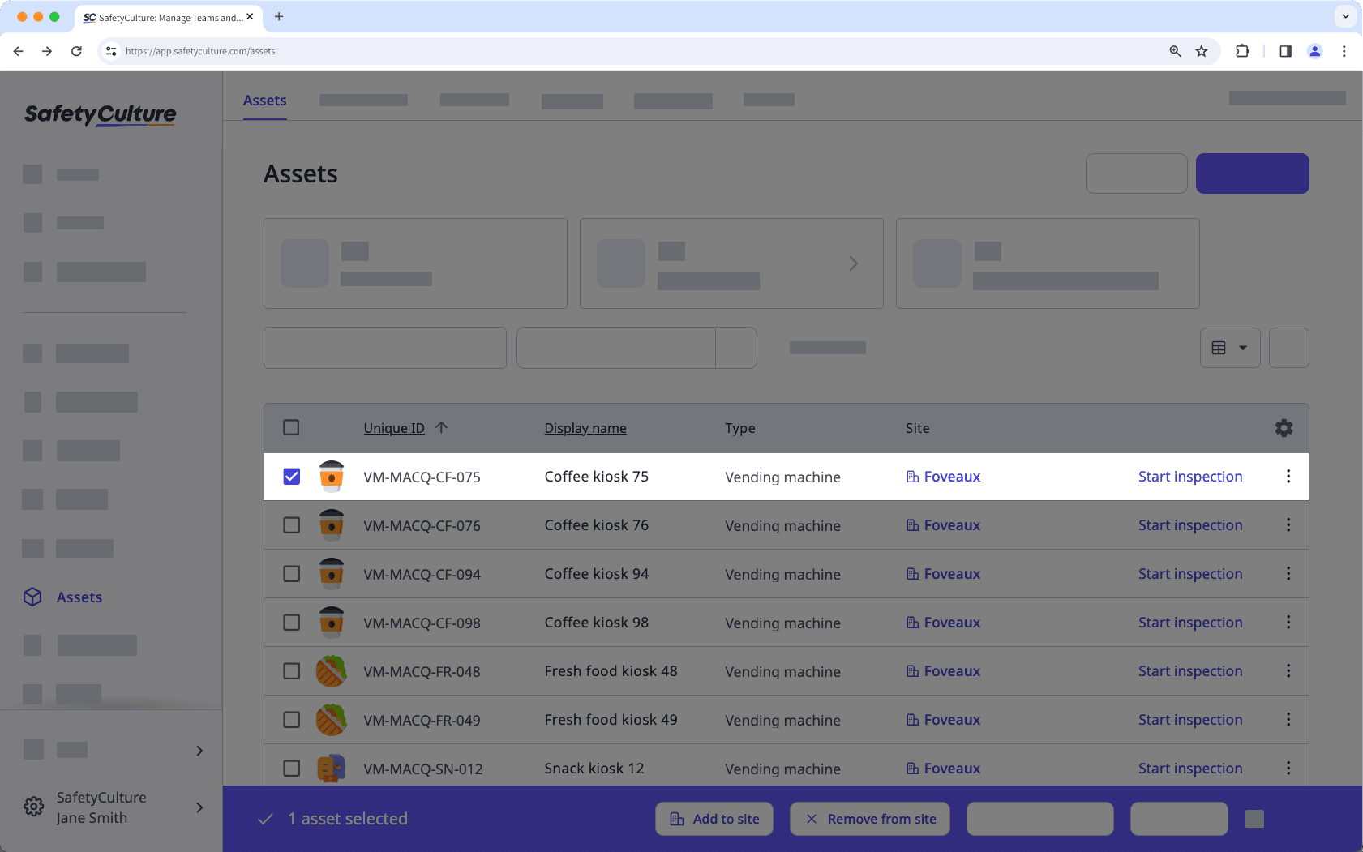Screen dimensions: 1363x852
Task: Open settings gear next to Jane Smith
Action: tap(33, 807)
